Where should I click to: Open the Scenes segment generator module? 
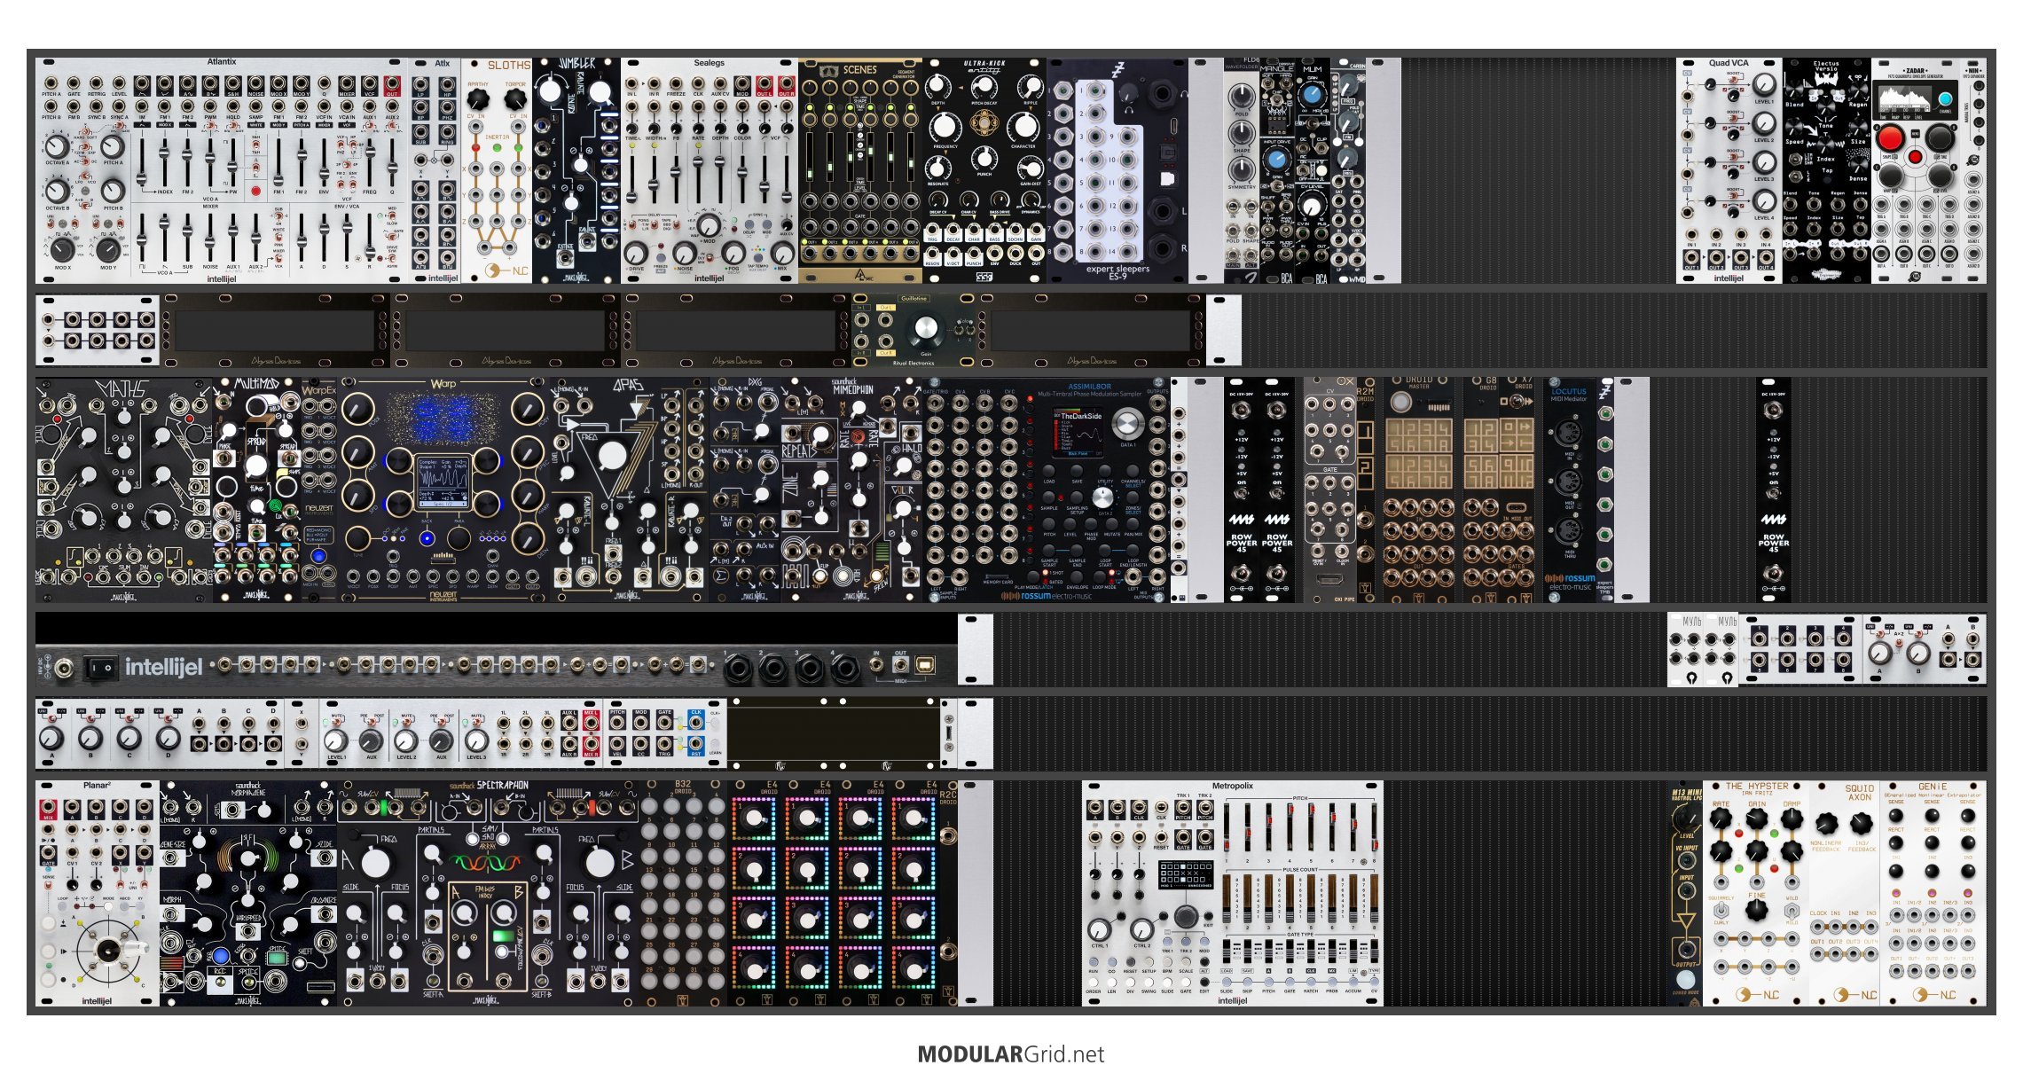860,171
